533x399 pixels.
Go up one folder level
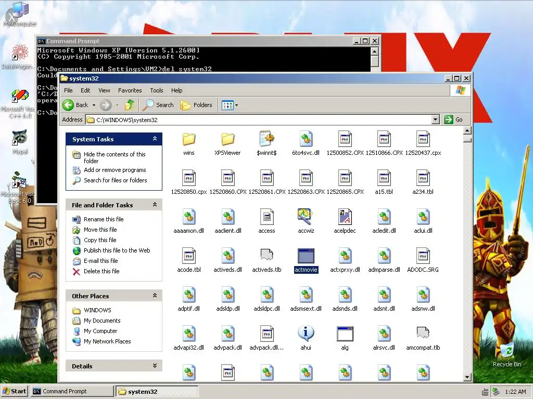[130, 105]
